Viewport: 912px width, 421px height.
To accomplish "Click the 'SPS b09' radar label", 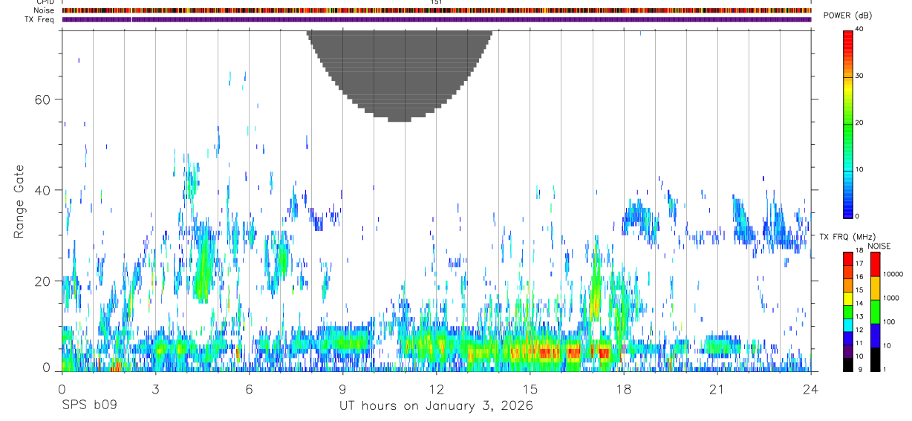I will click(89, 405).
